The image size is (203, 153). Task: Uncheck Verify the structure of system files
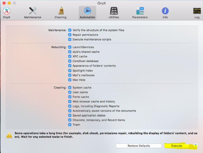(70, 30)
